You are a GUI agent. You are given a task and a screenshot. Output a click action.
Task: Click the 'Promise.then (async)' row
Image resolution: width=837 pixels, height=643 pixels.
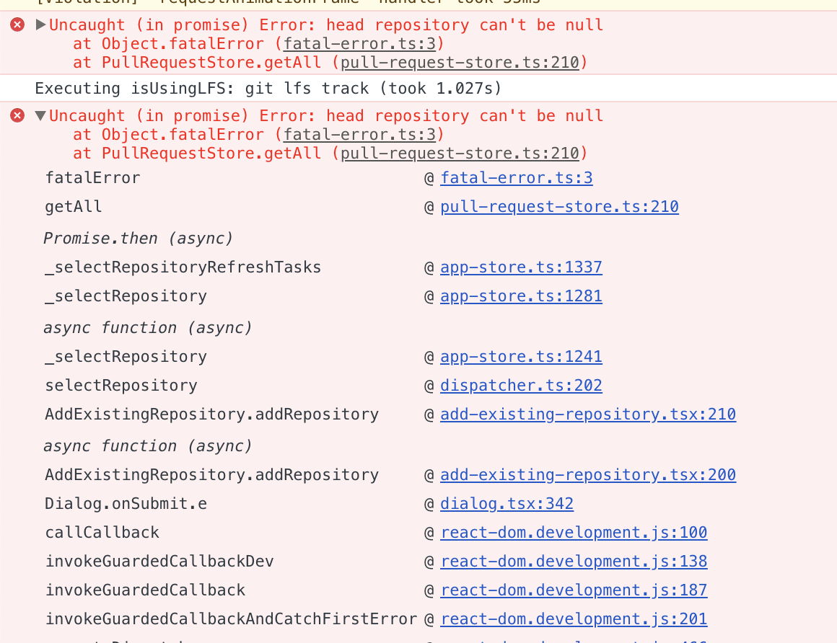click(x=139, y=239)
